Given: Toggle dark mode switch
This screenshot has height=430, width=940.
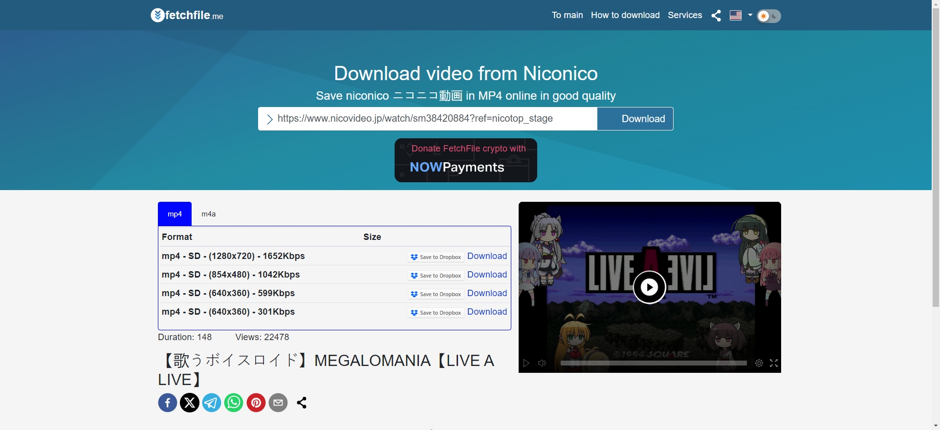Looking at the screenshot, I should (x=769, y=16).
